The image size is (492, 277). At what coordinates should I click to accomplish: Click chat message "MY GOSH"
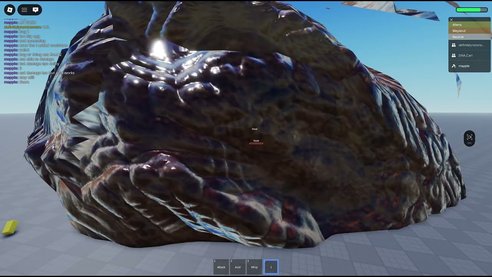28,22
